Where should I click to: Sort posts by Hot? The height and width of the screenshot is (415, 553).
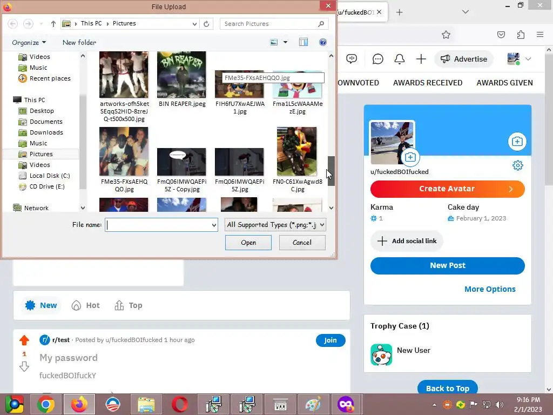pyautogui.click(x=86, y=305)
